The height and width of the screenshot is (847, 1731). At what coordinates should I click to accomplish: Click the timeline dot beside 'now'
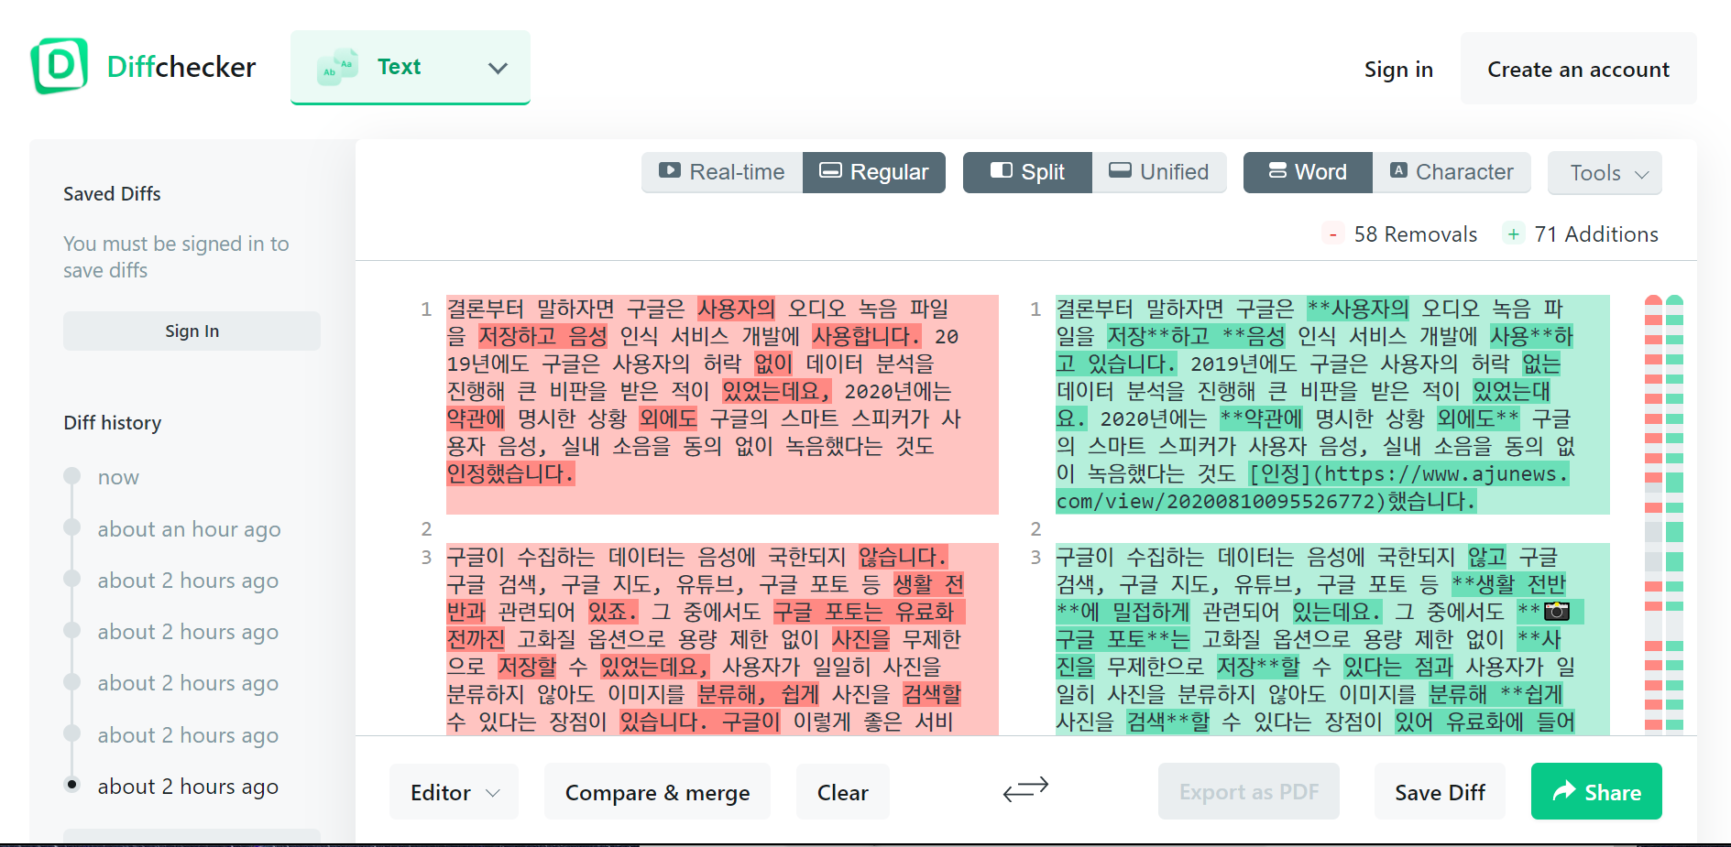(71, 475)
